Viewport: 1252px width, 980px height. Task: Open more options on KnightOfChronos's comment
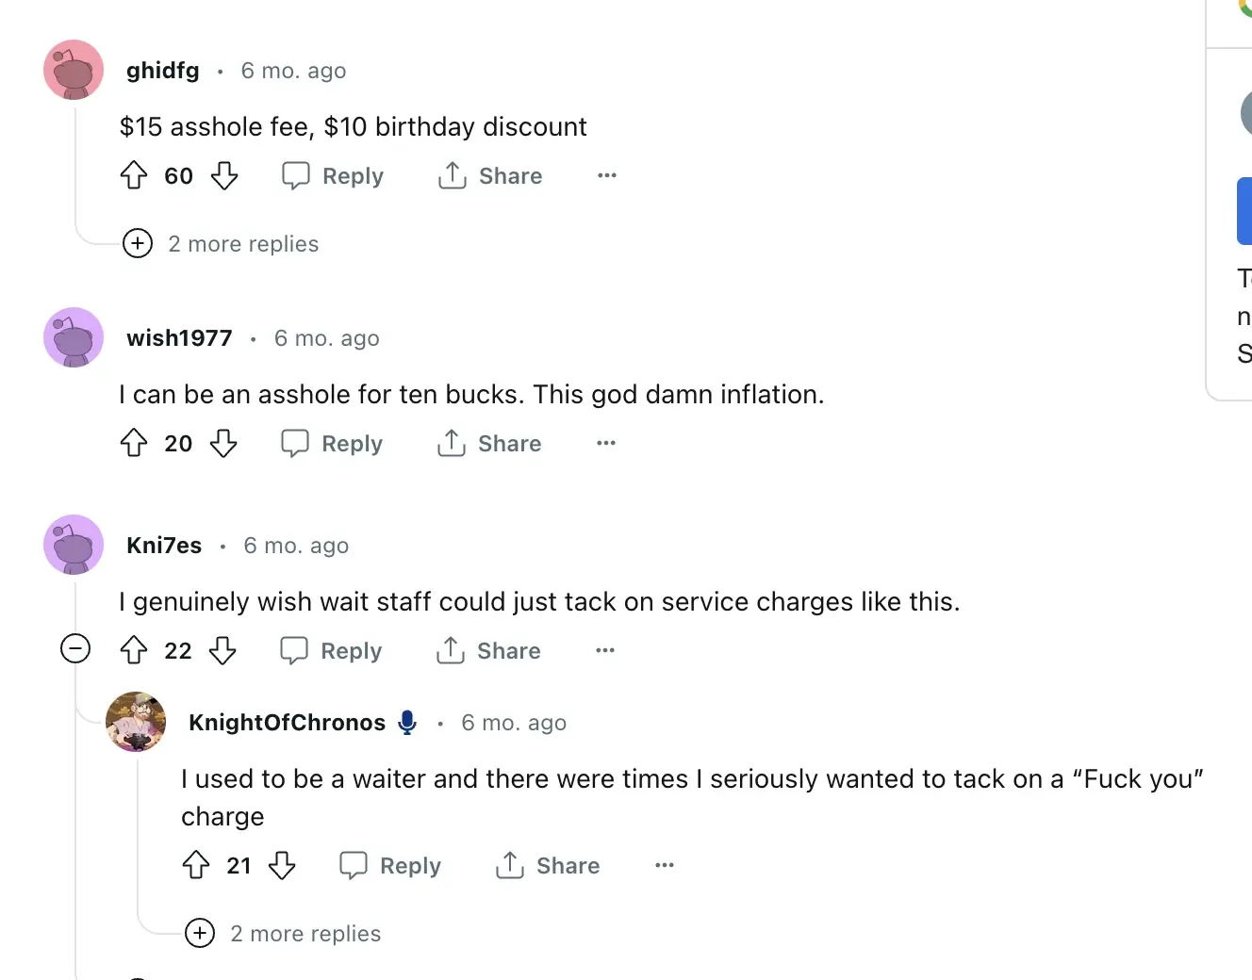(665, 865)
